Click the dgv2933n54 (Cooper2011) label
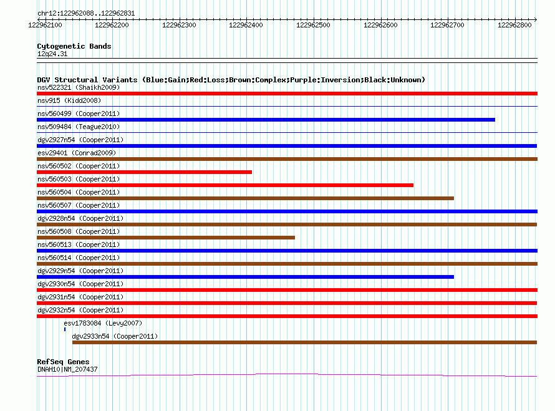Image resolution: width=555 pixels, height=411 pixels. coord(115,336)
